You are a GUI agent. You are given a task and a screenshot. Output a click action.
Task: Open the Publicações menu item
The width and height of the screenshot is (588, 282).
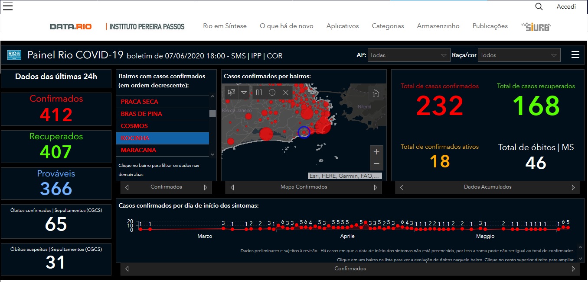pyautogui.click(x=490, y=26)
